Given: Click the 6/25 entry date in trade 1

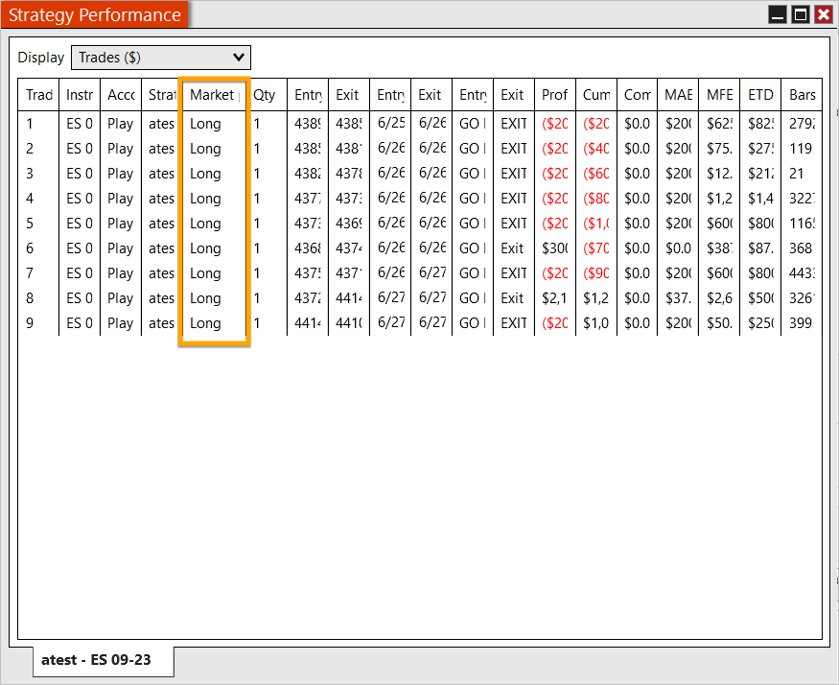Looking at the screenshot, I should click(390, 124).
